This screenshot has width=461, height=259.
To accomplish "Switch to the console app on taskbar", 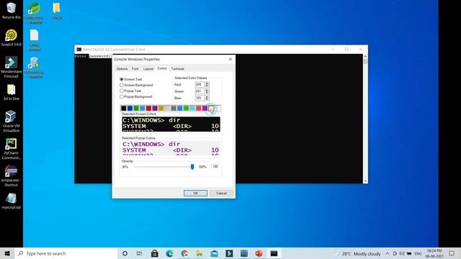I will point(274,253).
